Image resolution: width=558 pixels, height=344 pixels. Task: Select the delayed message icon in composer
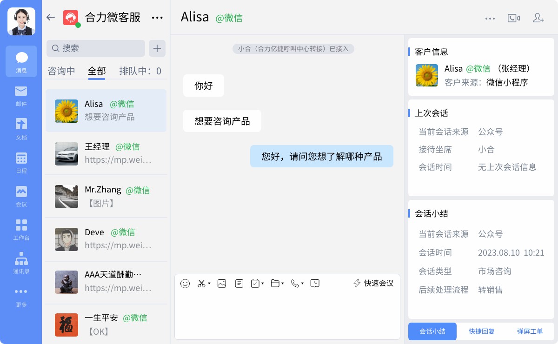point(315,283)
